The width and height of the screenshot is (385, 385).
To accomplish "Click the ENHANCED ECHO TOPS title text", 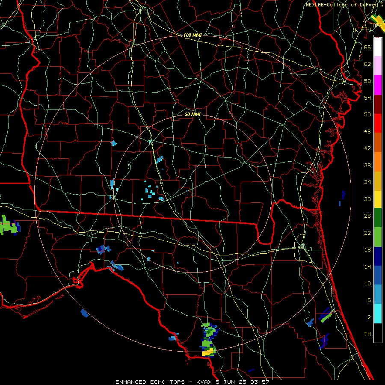I will click(150, 382).
